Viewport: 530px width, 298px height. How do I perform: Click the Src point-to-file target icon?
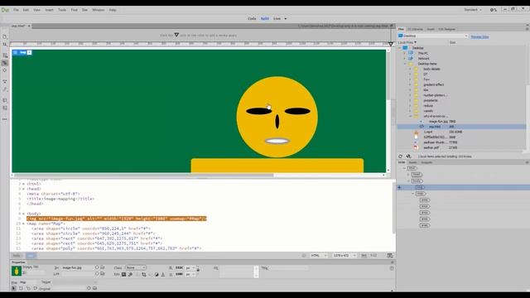coord(97,267)
